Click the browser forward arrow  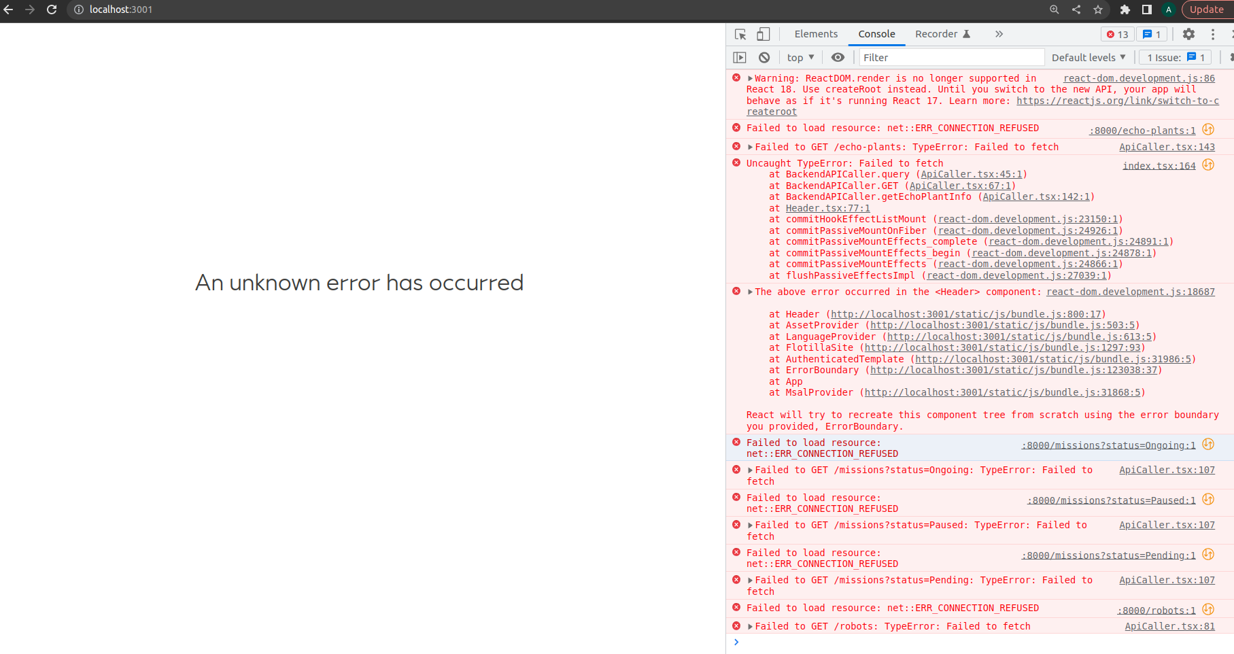(30, 10)
